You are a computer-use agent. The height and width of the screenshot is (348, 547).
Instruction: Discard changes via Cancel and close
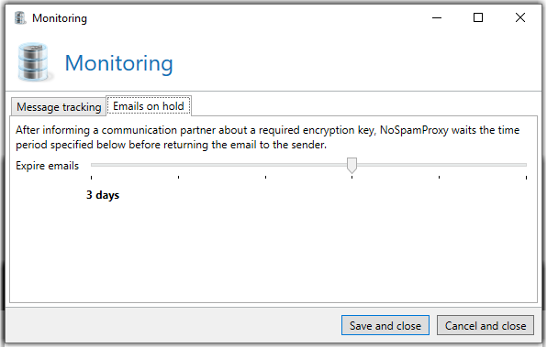tap(486, 326)
